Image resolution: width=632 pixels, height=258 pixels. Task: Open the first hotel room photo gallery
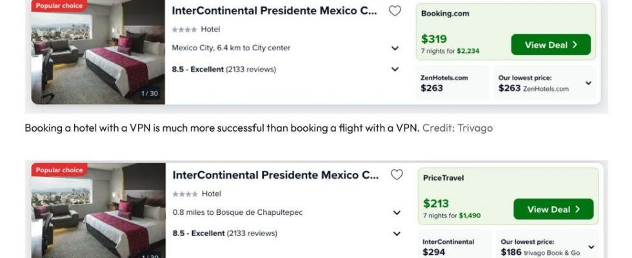(x=98, y=52)
